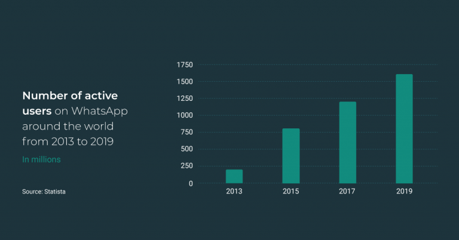Viewport: 459px width, 240px height.
Task: Click the 'Number of active' heading line
Action: click(x=70, y=96)
